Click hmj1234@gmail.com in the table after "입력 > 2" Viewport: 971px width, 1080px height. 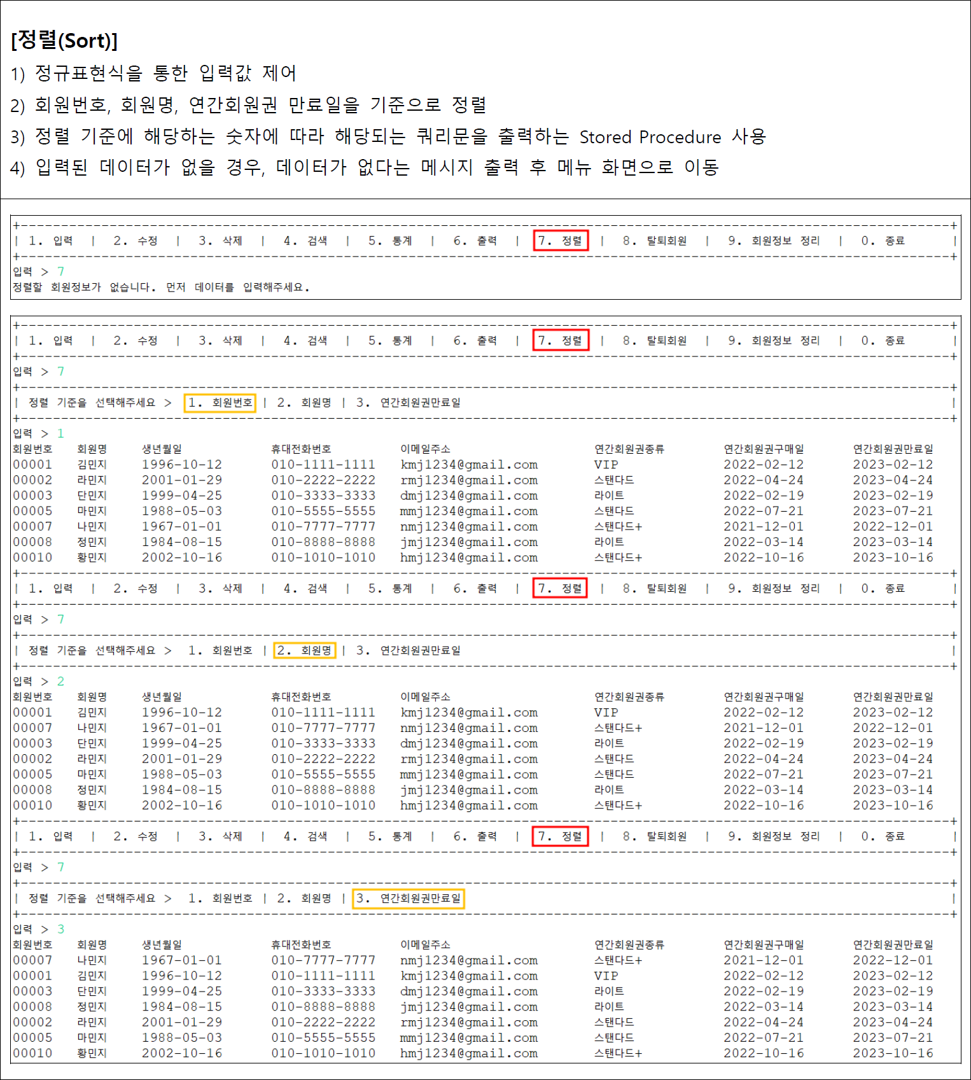tap(469, 806)
